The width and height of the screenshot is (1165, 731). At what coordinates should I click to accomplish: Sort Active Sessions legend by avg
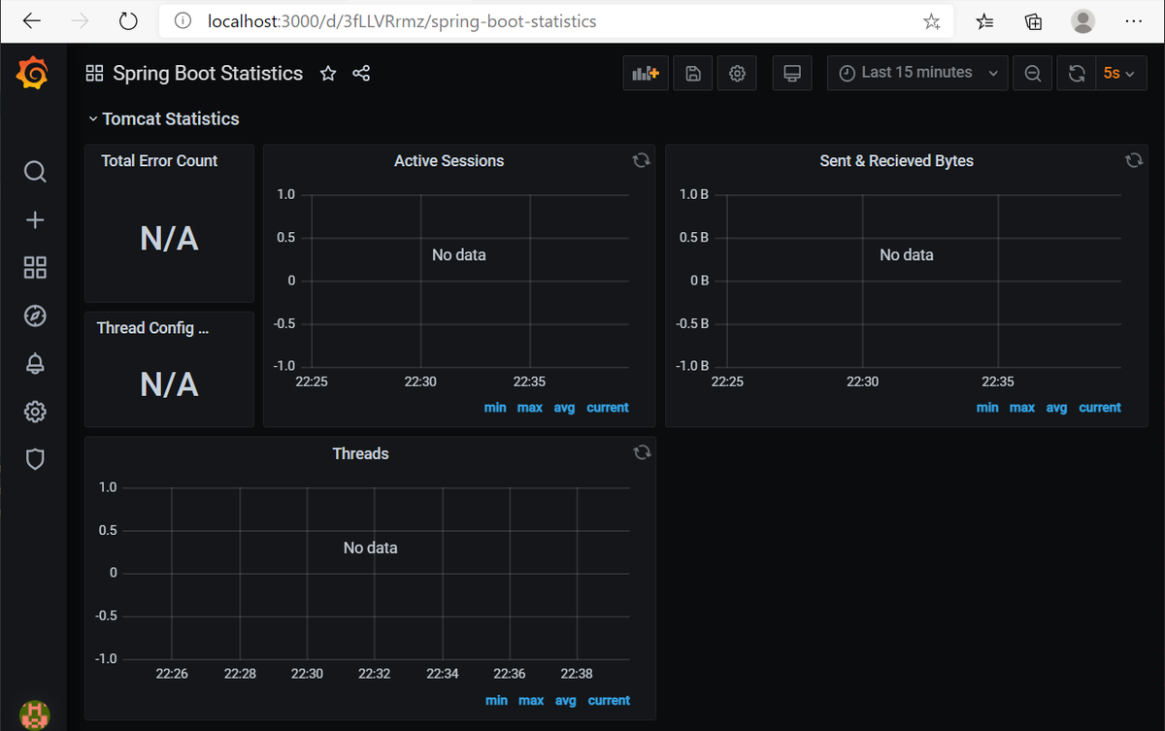(x=564, y=408)
